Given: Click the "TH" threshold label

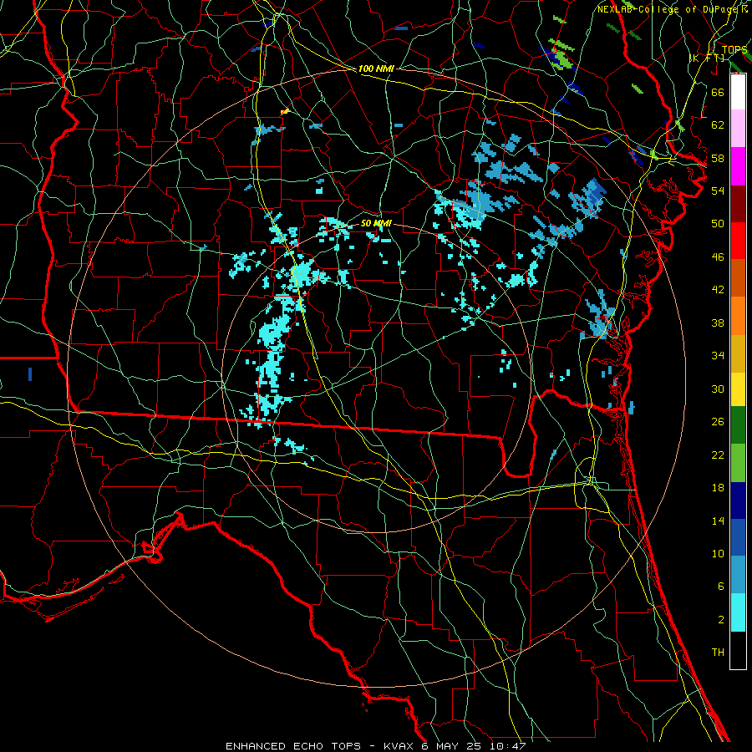Looking at the screenshot, I should click(x=718, y=653).
